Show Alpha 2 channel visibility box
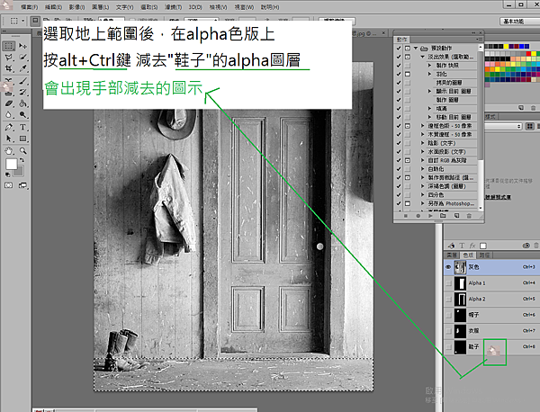540x412 pixels. pos(448,299)
